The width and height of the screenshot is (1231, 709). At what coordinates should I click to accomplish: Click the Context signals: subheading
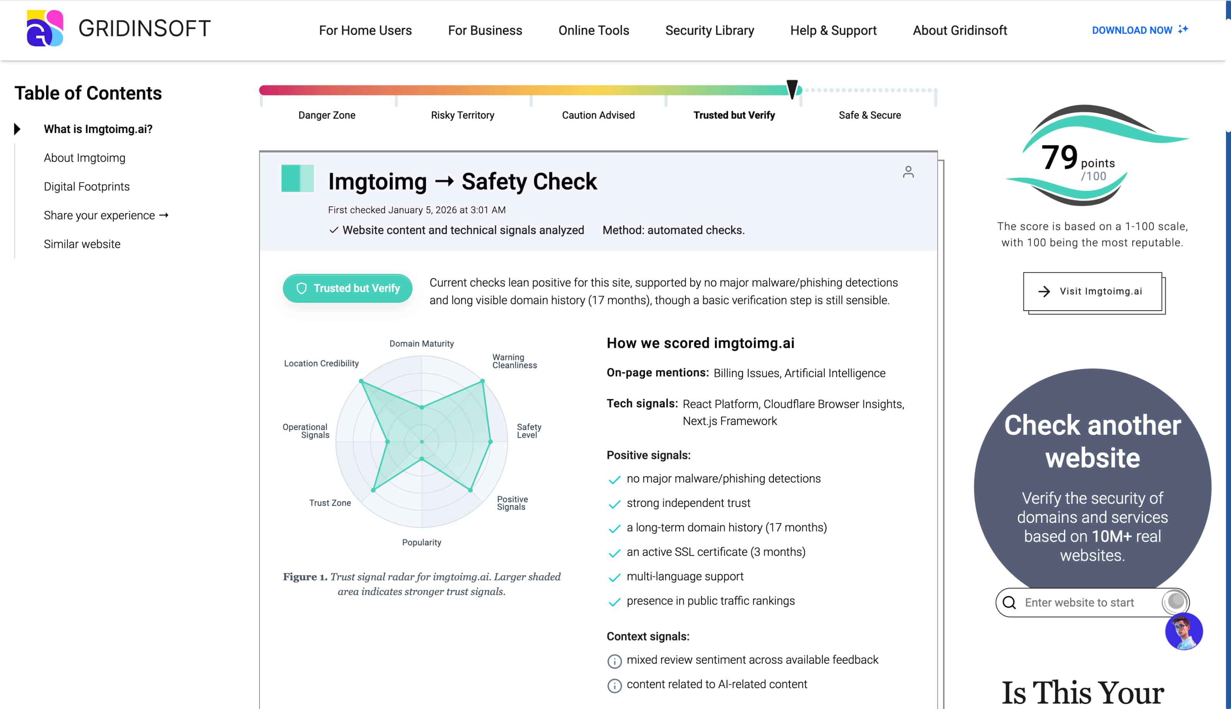pyautogui.click(x=648, y=636)
